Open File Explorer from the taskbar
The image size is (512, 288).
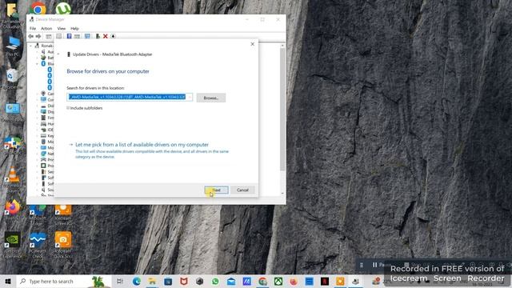point(152,281)
